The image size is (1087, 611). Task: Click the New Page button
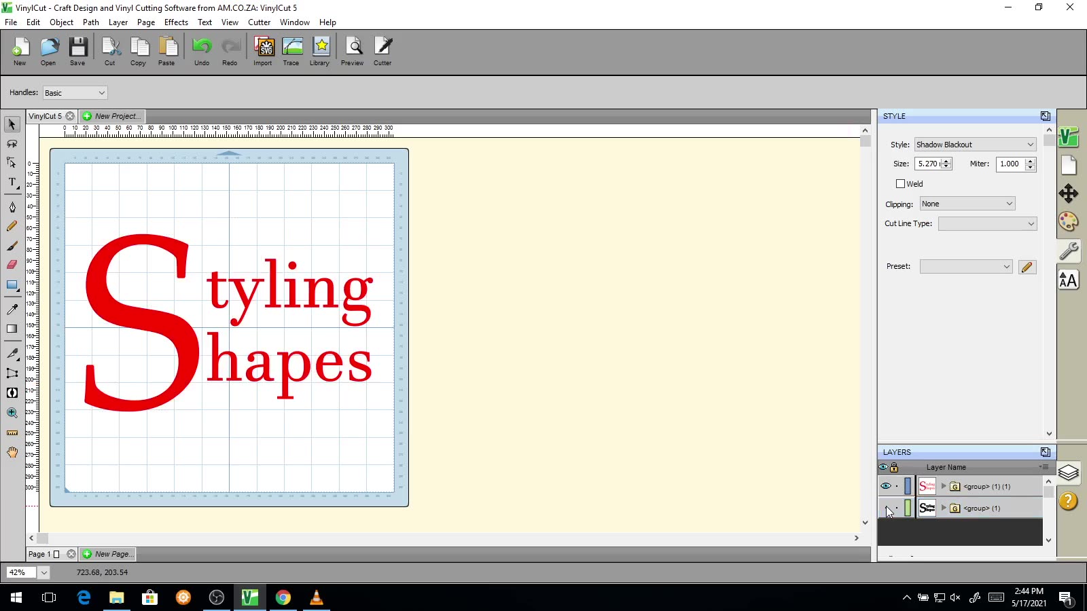pyautogui.click(x=108, y=554)
